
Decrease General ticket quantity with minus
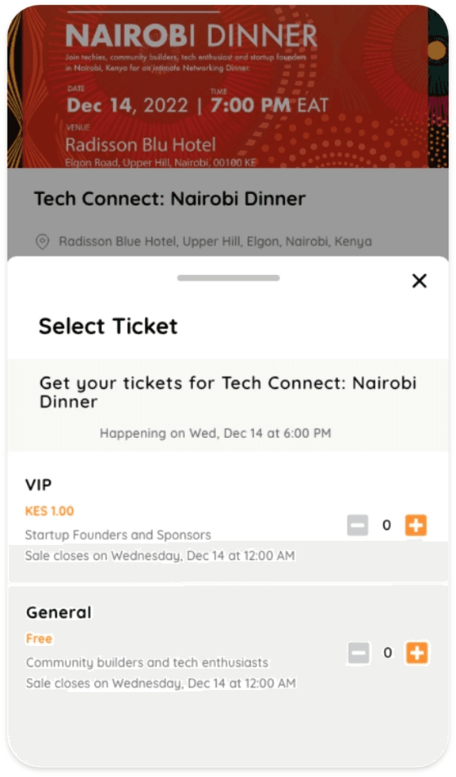(359, 653)
